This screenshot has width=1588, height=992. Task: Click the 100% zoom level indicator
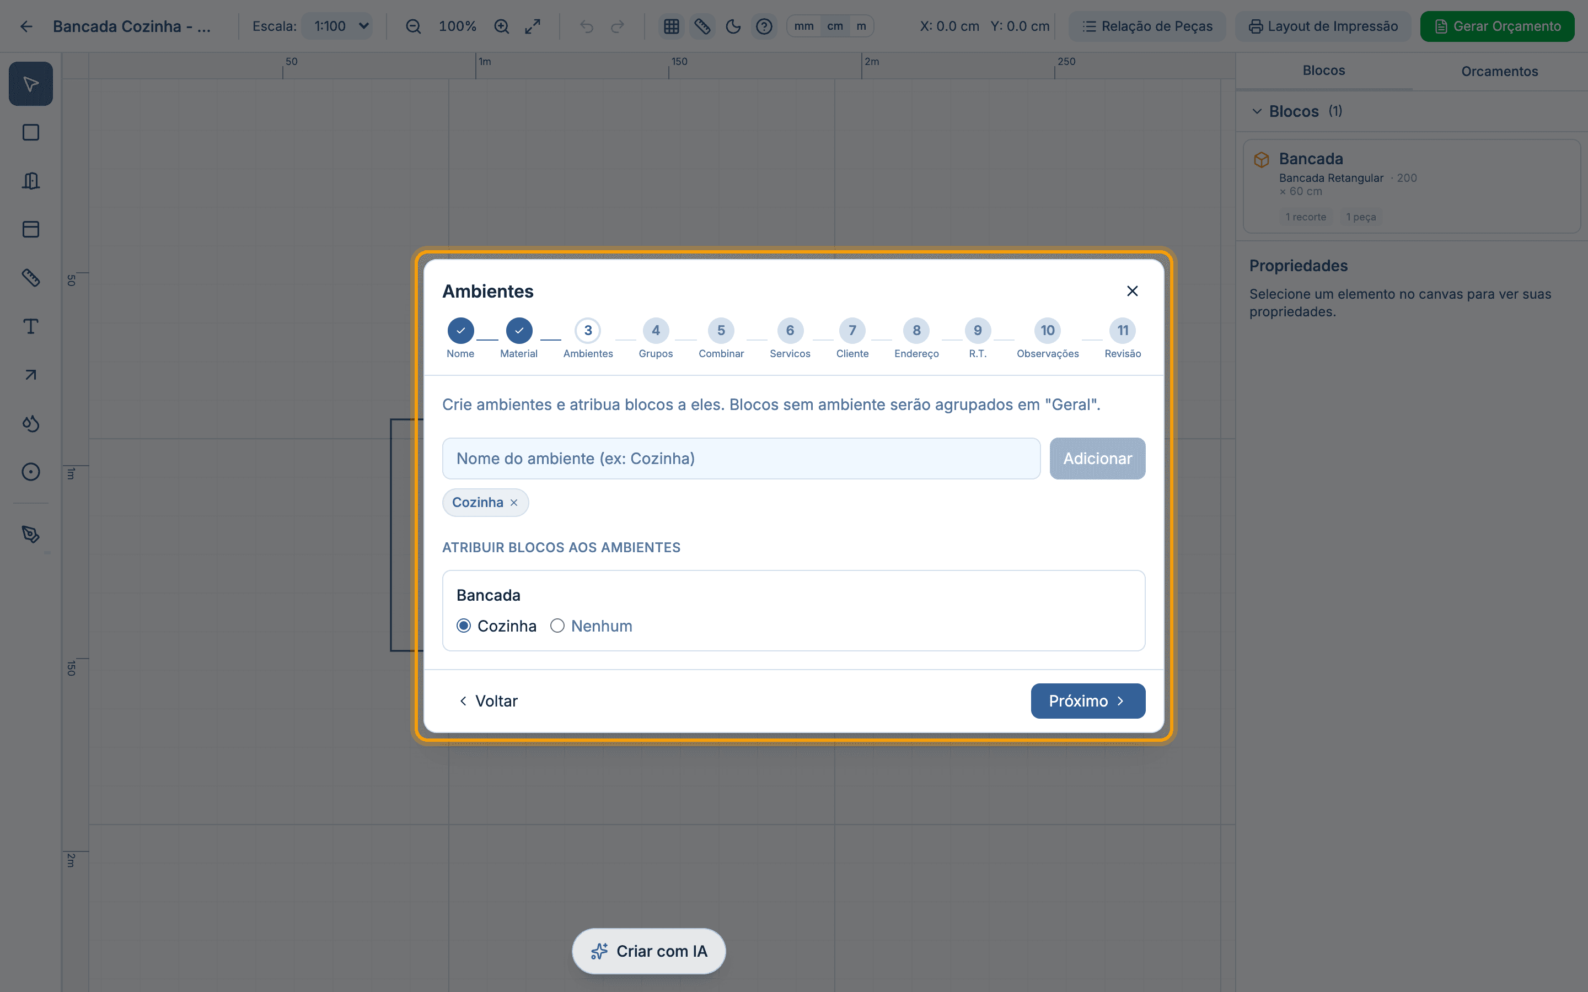click(x=457, y=26)
